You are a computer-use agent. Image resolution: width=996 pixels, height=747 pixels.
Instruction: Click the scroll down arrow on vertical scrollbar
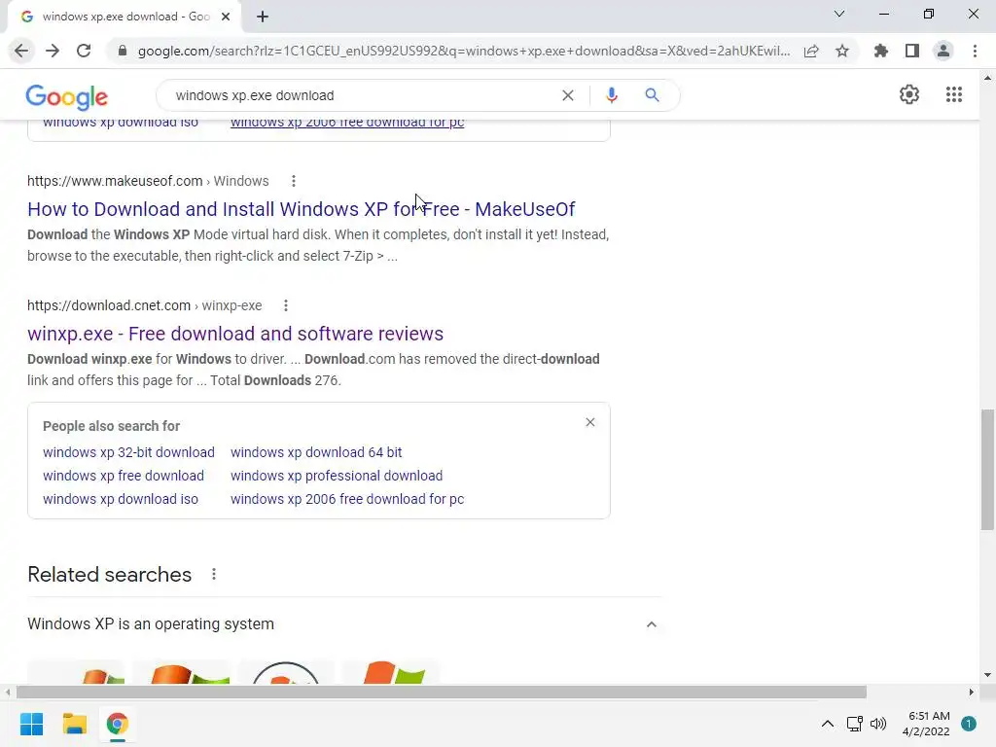point(987,675)
